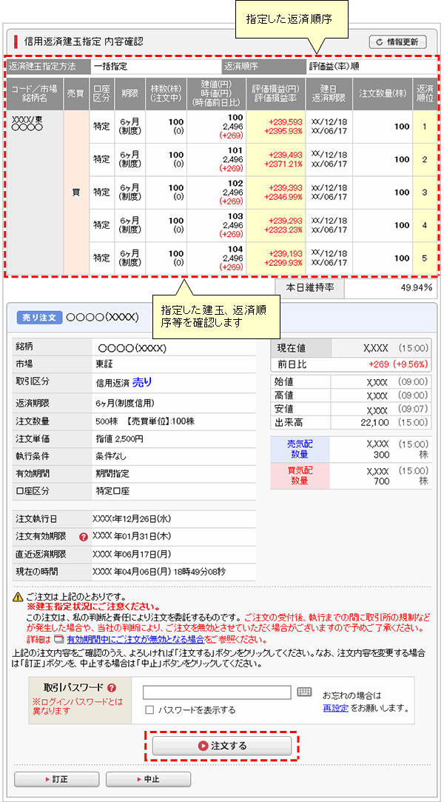Enable パスワードを表示する checkbox
444x802 pixels.
[149, 709]
